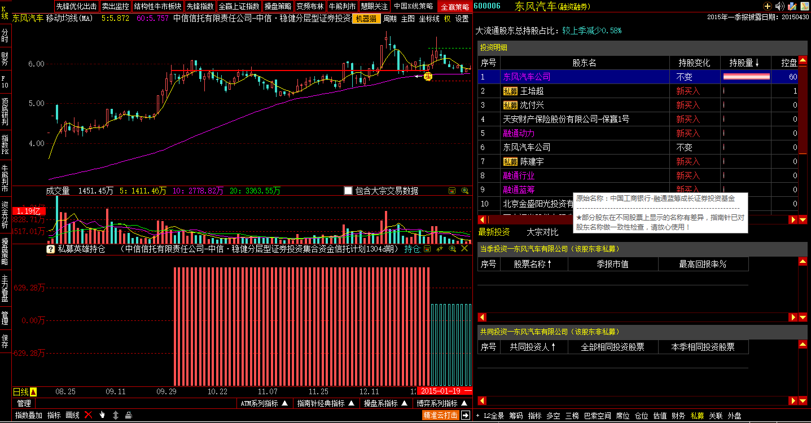This screenshot has height=423, width=811.
Task: Click the up arrow in the 共同投资 panel
Action: (x=803, y=343)
